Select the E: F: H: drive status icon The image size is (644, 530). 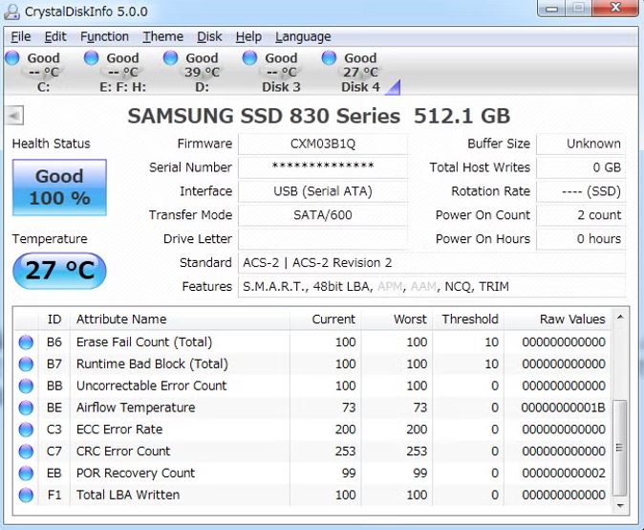pyautogui.click(x=91, y=57)
